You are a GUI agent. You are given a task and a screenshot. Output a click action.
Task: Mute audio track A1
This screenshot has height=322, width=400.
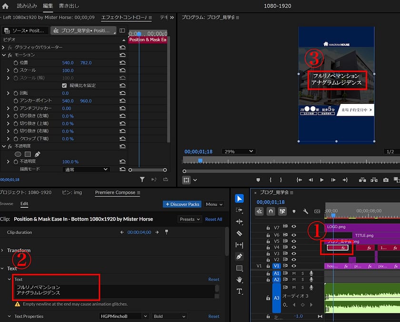point(294,273)
